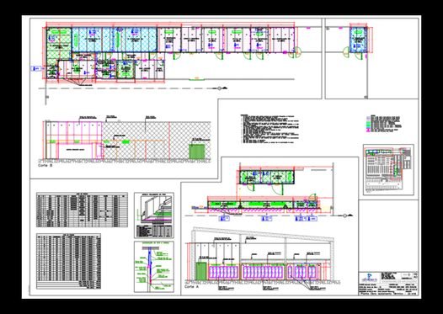
Task: Select the small isolated room plan at top right
Action: coord(359,40)
